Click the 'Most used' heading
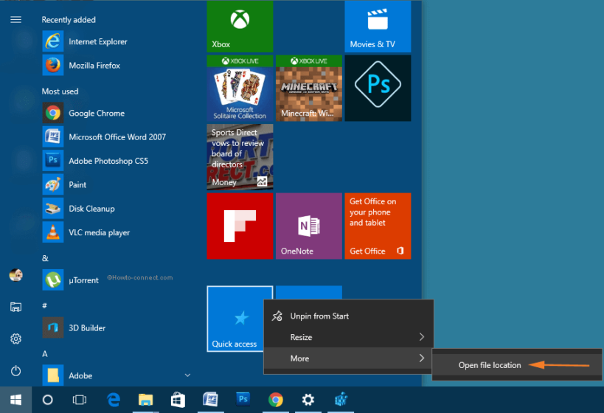604x413 pixels. (60, 91)
